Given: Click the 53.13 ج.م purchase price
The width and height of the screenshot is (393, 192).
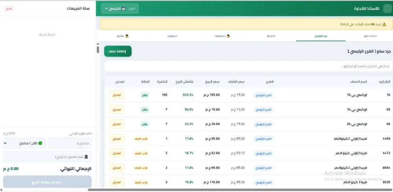Looking at the screenshot, I should (238, 153).
